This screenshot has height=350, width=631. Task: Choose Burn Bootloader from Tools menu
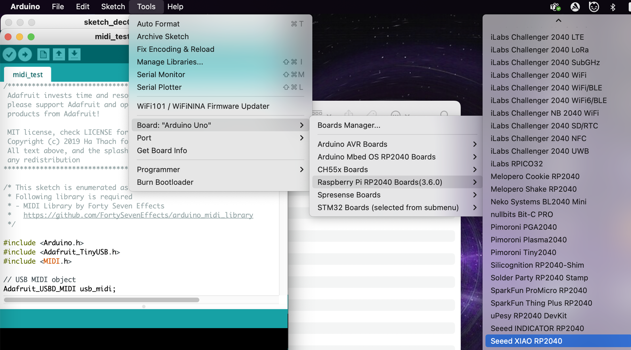[x=165, y=182]
